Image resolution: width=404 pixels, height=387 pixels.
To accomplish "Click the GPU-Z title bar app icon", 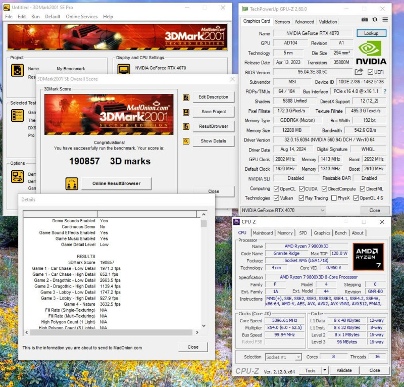I will (x=245, y=9).
